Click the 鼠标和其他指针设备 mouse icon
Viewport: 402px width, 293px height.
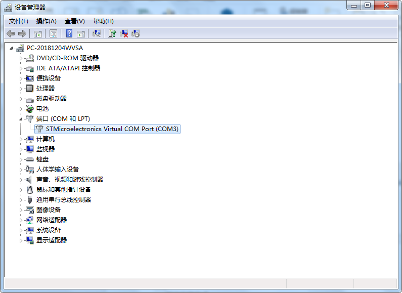tap(30, 190)
